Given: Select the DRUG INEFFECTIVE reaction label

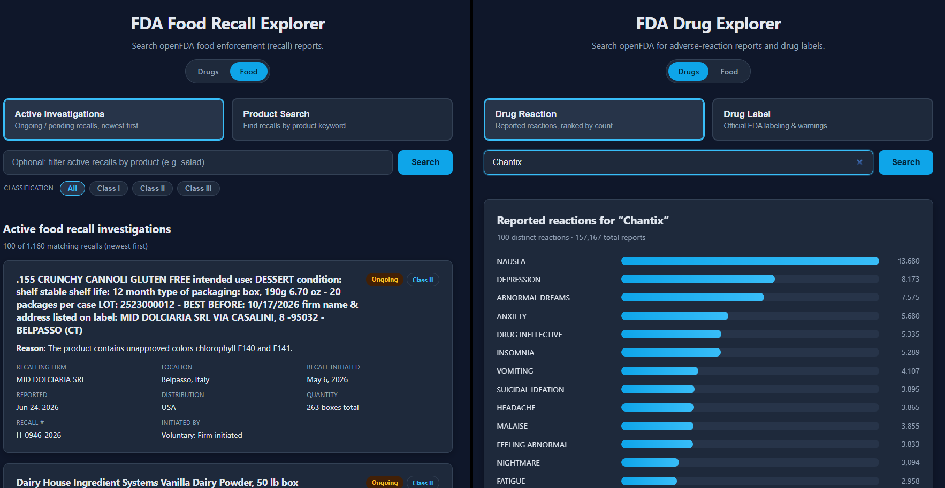Looking at the screenshot, I should 529,335.
